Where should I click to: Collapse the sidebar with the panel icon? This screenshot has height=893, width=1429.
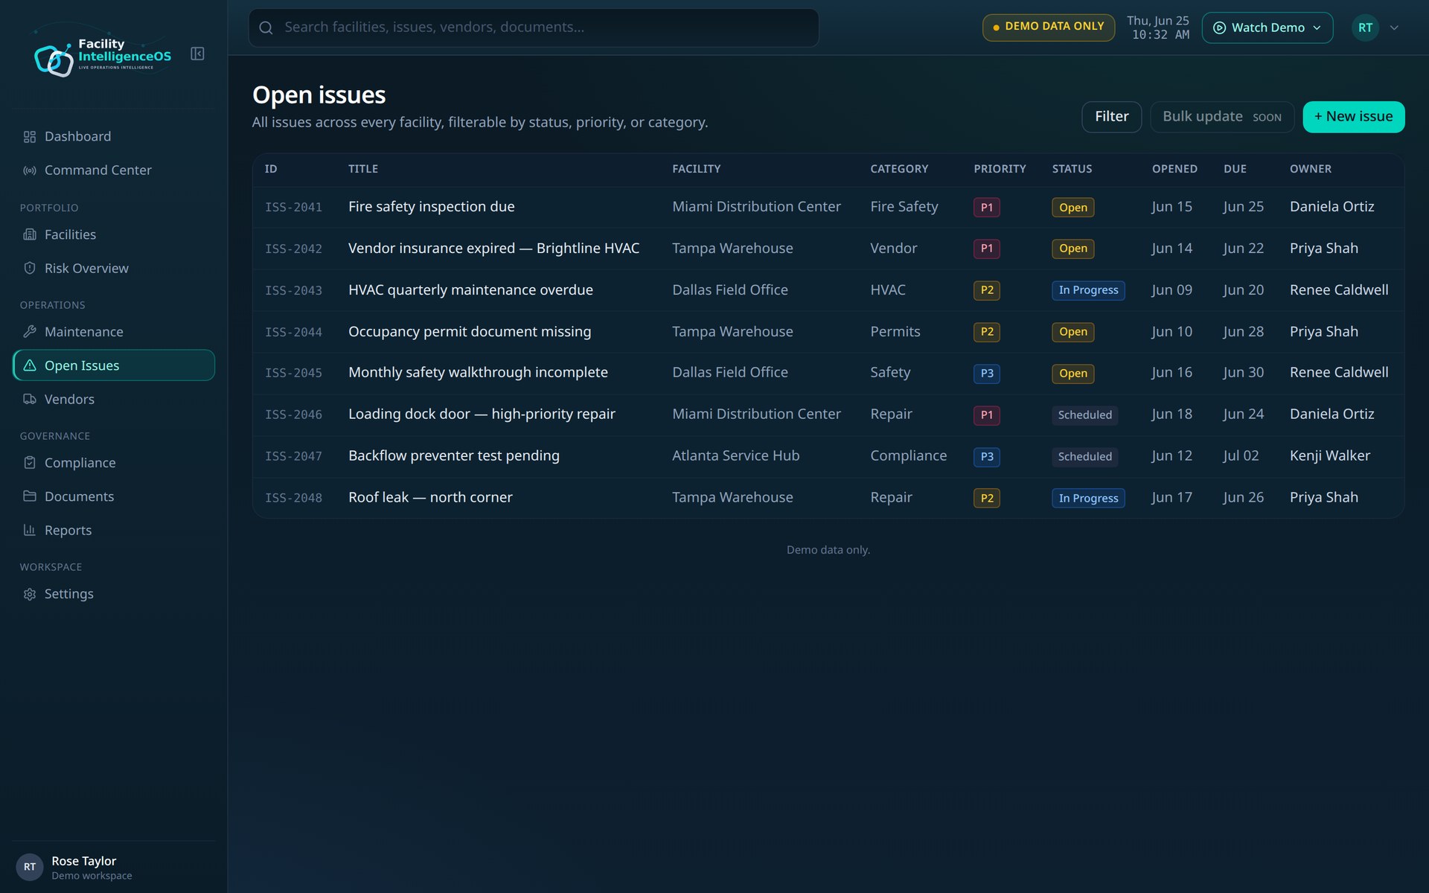197,54
